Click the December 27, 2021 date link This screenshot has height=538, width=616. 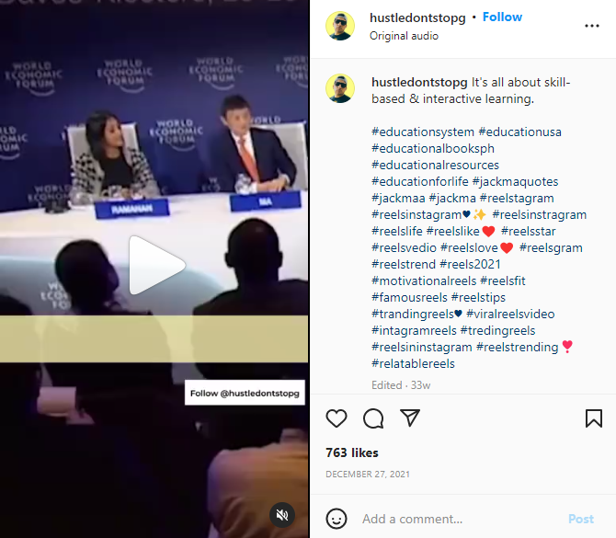click(x=368, y=474)
